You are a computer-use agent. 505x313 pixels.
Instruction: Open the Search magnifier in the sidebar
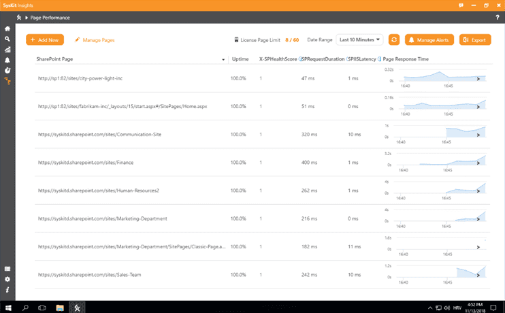pyautogui.click(x=7, y=39)
